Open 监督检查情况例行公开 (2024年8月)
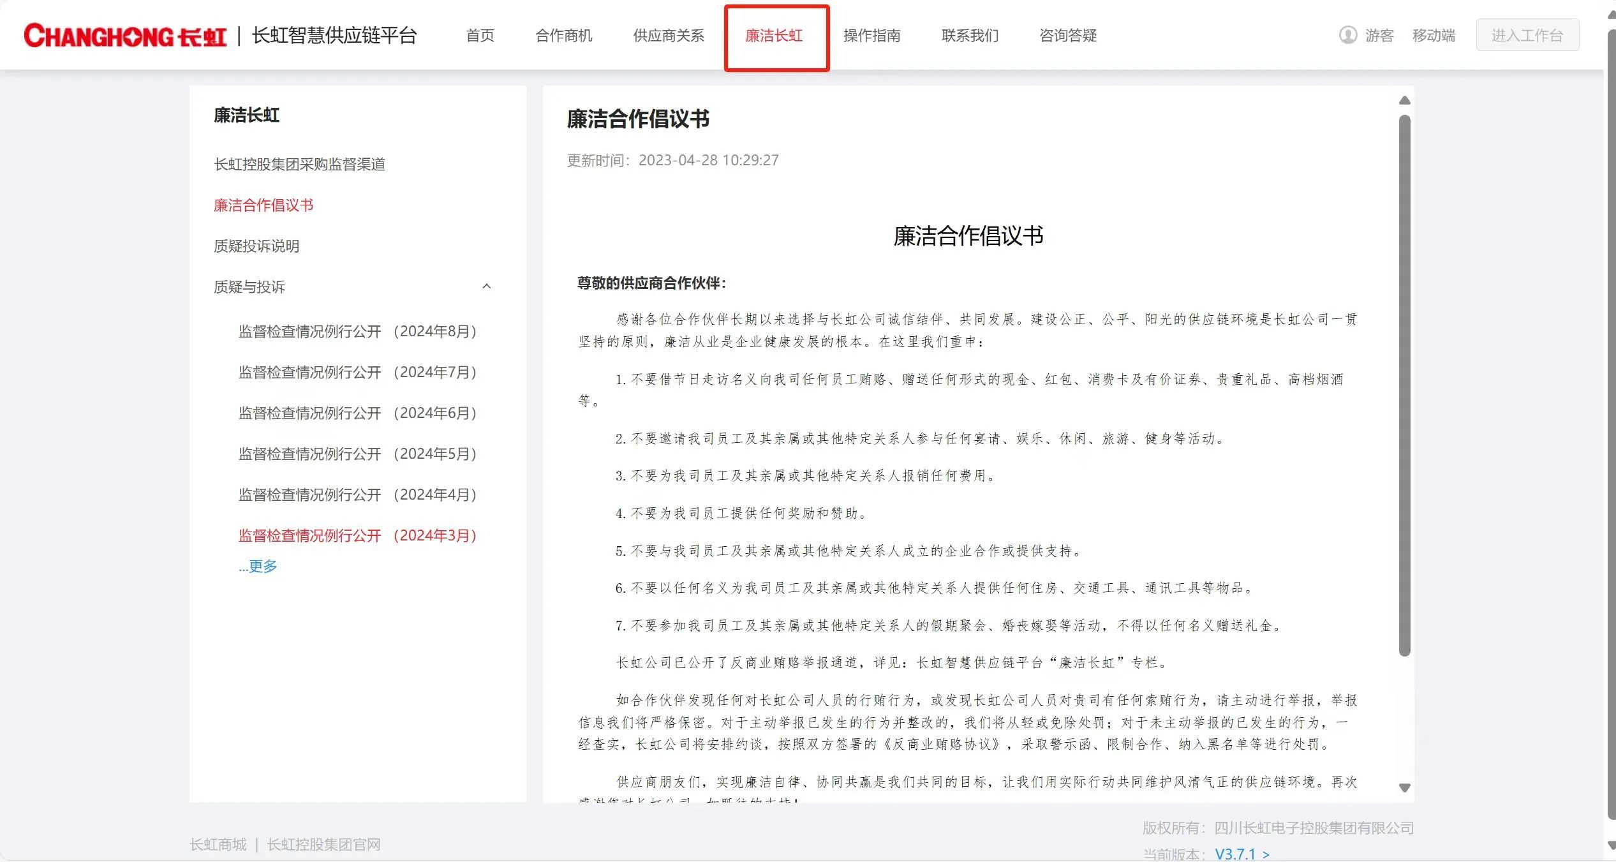This screenshot has height=862, width=1616. (357, 332)
